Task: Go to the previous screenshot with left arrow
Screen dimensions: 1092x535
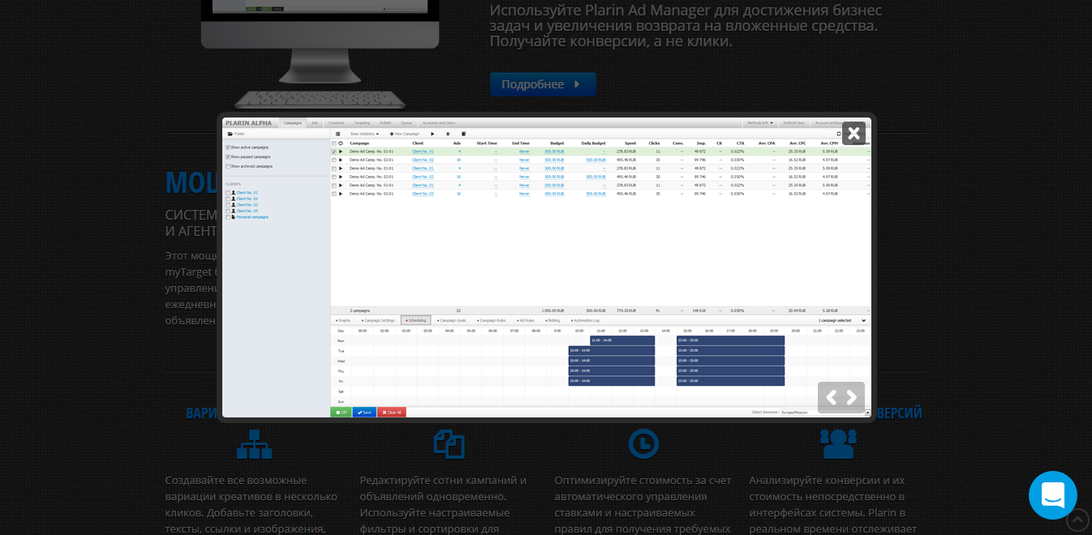Action: pos(832,397)
